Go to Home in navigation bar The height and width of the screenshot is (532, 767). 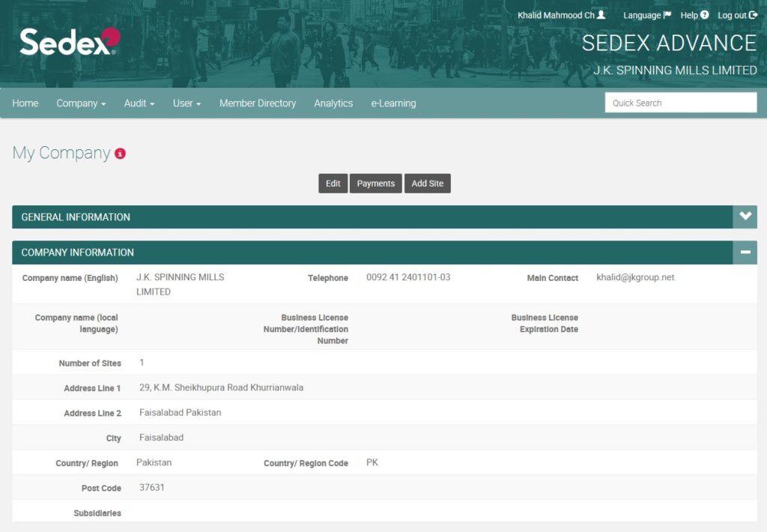[x=25, y=103]
